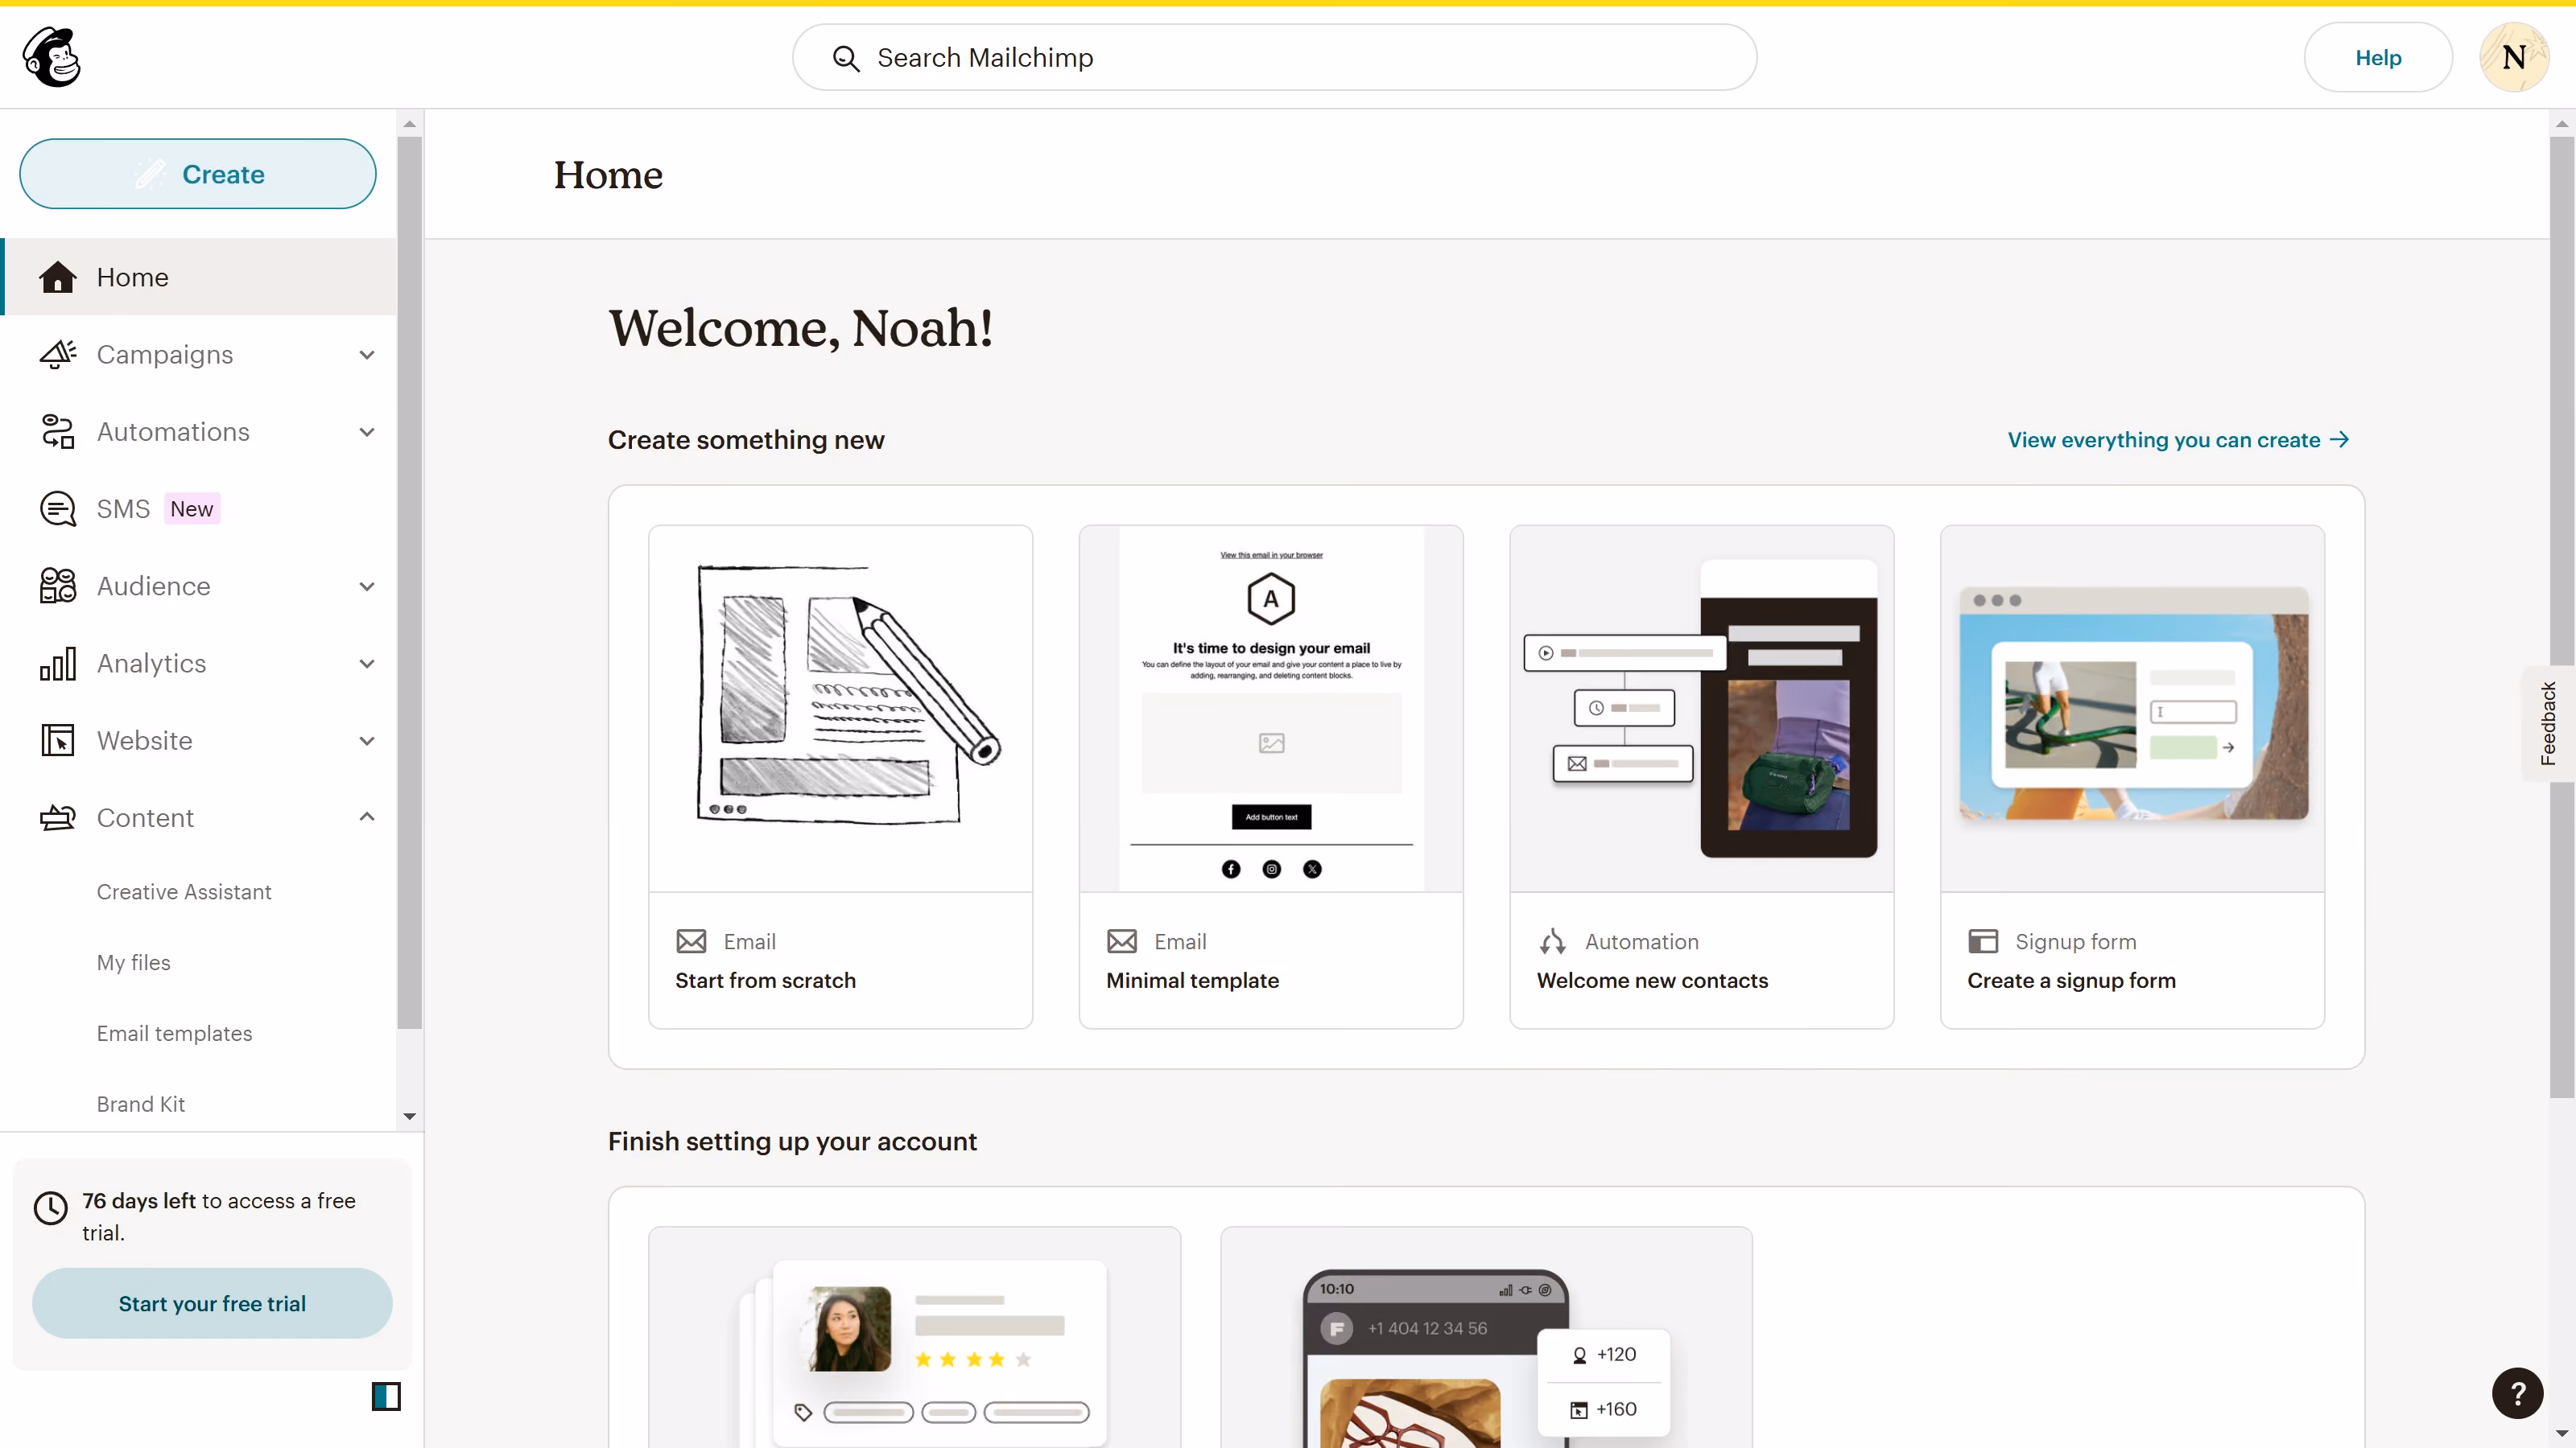Expand the Audience chevron
This screenshot has height=1448, width=2576.
pos(367,586)
